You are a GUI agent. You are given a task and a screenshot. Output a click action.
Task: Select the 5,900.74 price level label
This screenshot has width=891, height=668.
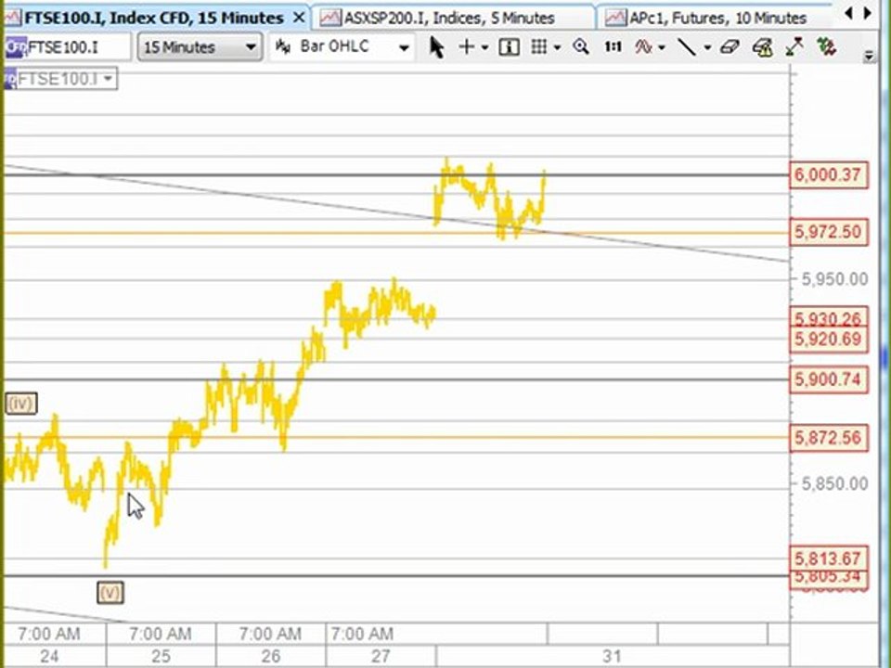click(x=829, y=379)
